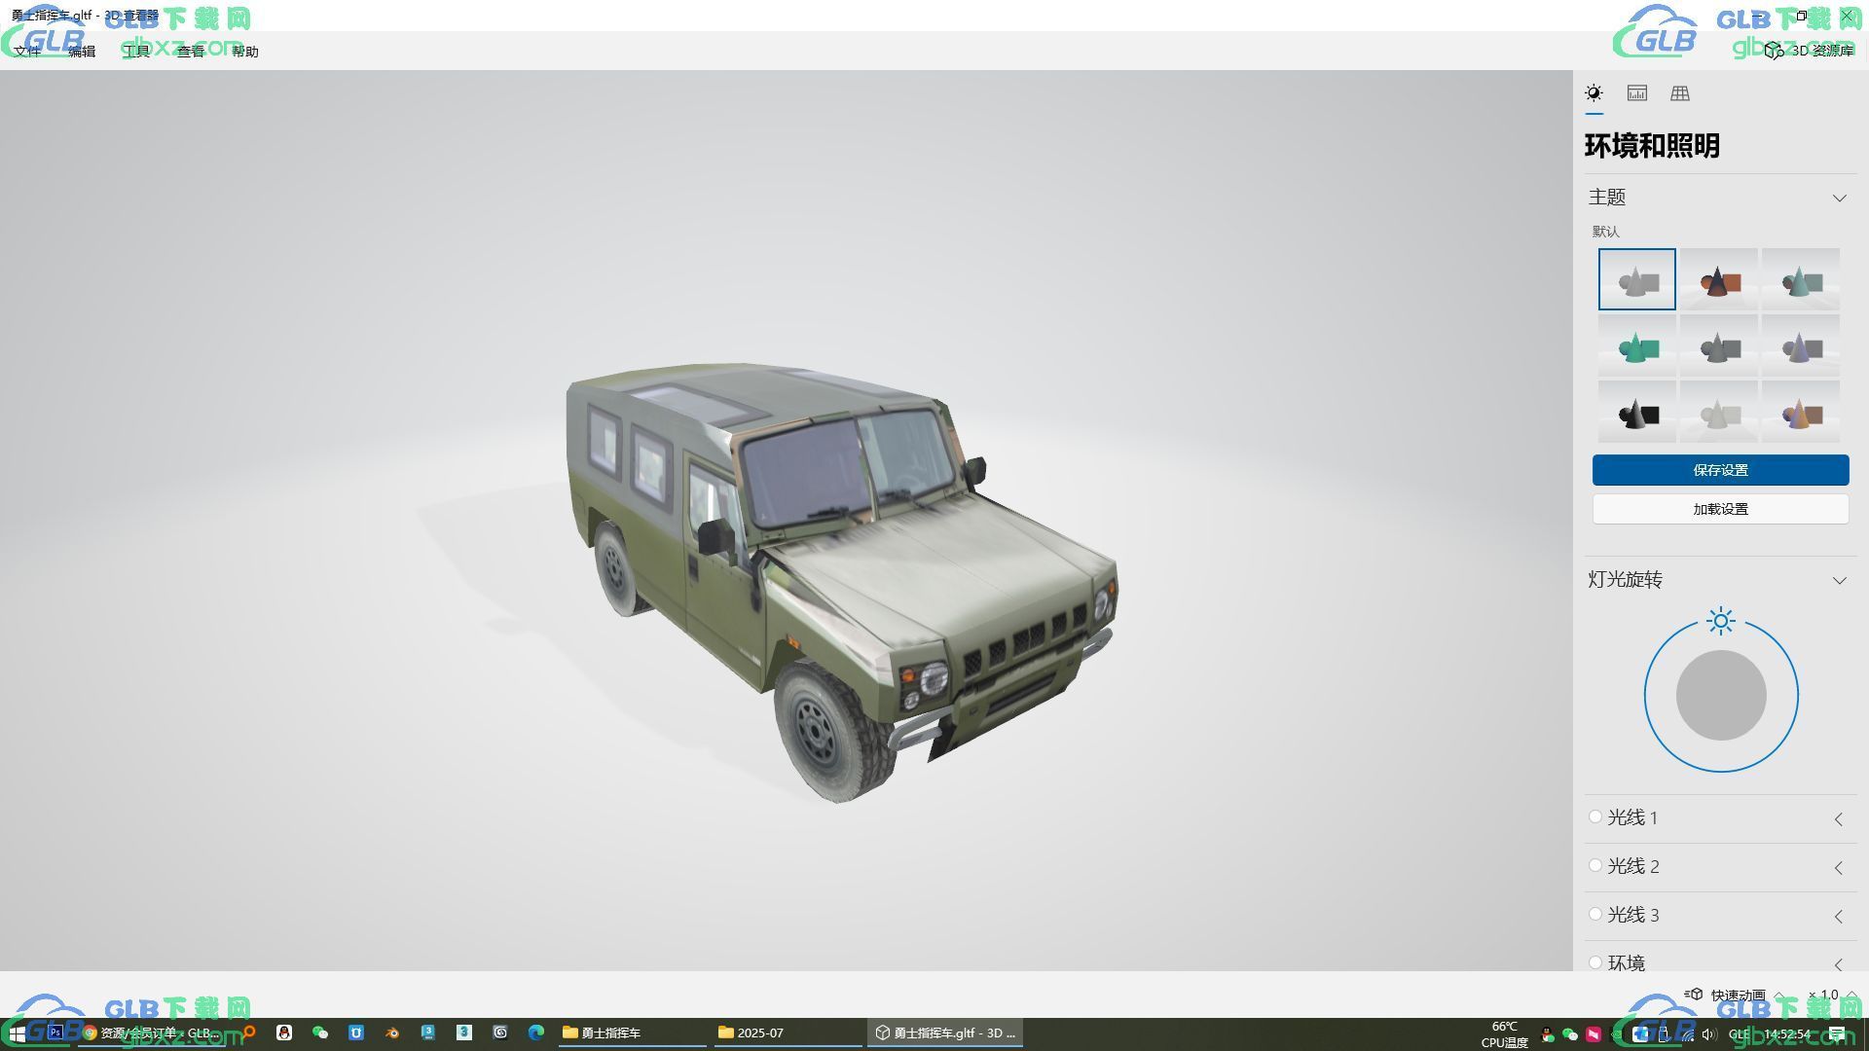Click the 加载设置 load settings button
Viewport: 1869px width, 1051px height.
(x=1720, y=509)
